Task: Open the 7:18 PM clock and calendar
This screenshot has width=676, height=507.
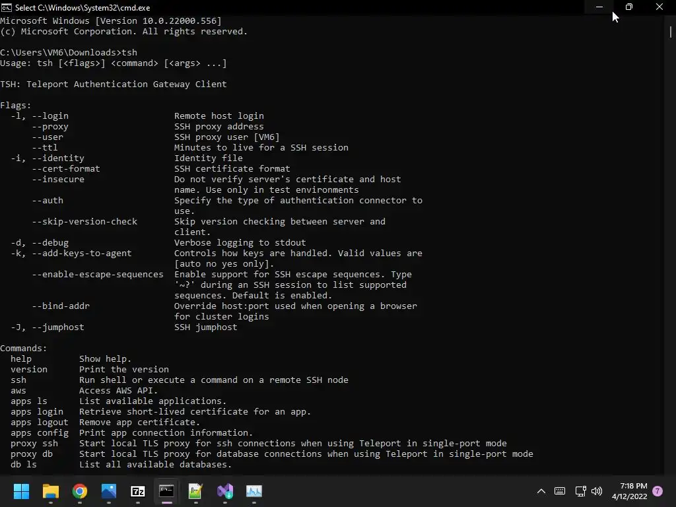Action: pos(629,491)
